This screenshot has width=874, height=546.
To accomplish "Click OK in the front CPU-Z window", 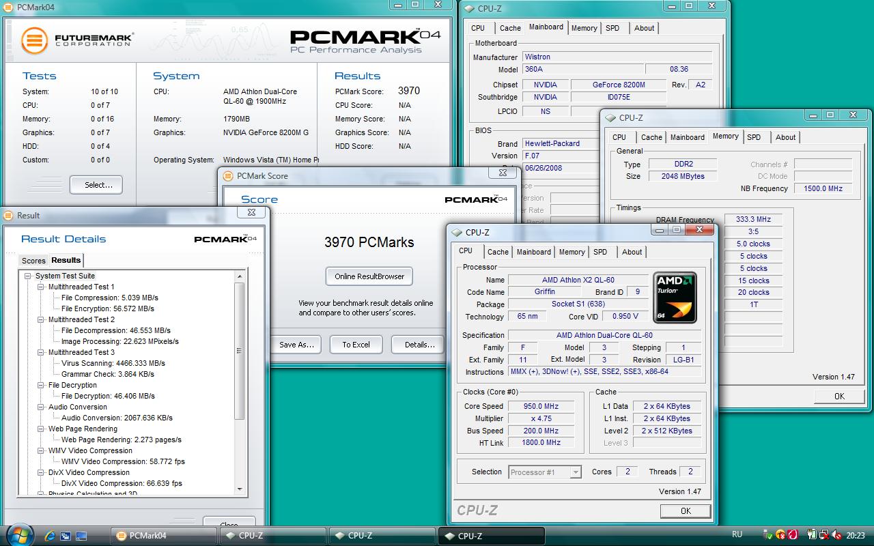I will [x=686, y=511].
